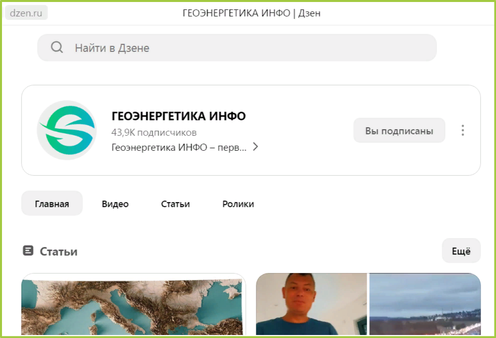Open the Статьи section heading
The width and height of the screenshot is (496, 338).
pyautogui.click(x=58, y=251)
